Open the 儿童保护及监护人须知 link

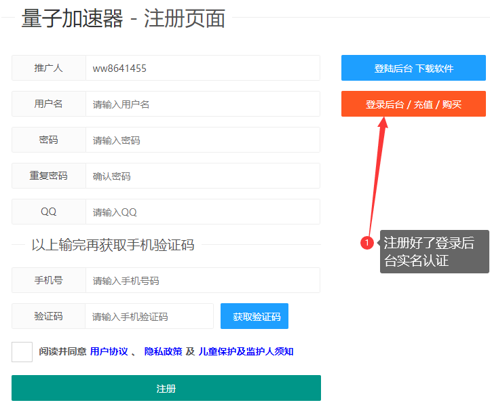pos(246,351)
